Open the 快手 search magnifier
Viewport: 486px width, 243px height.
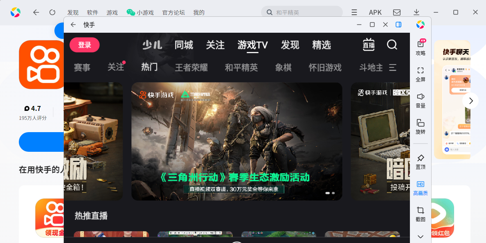(x=392, y=45)
